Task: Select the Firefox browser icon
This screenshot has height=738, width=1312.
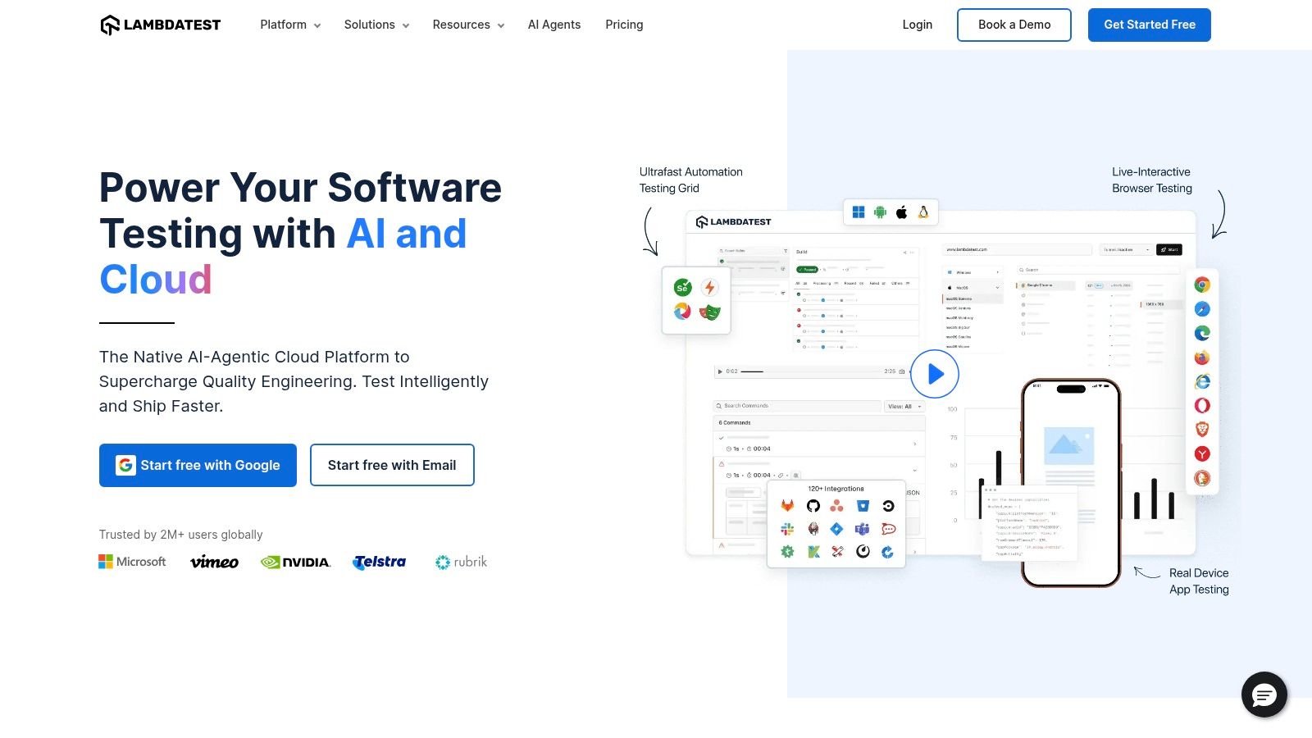Action: click(1202, 358)
